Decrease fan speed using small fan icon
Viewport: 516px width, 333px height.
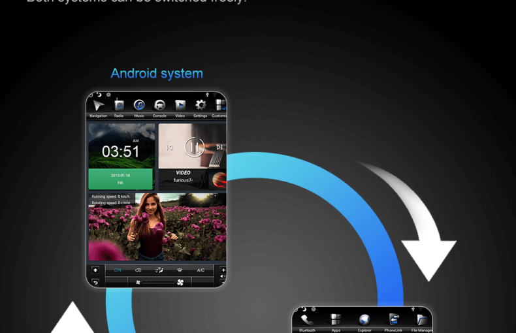(138, 282)
